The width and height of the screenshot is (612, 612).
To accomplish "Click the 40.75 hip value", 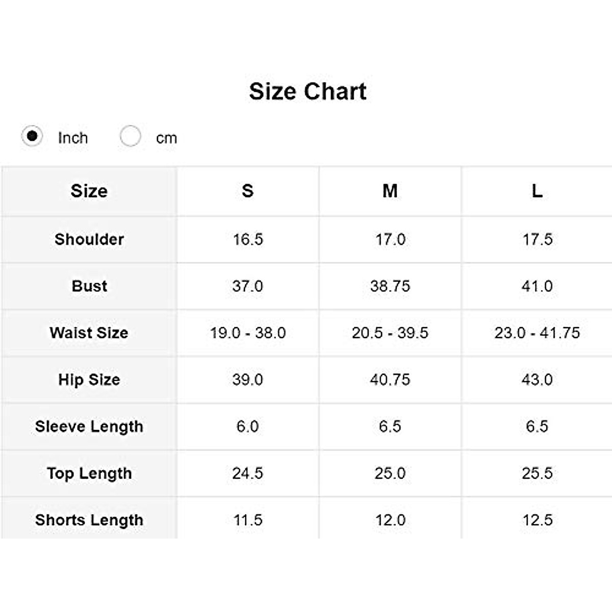I will click(390, 379).
